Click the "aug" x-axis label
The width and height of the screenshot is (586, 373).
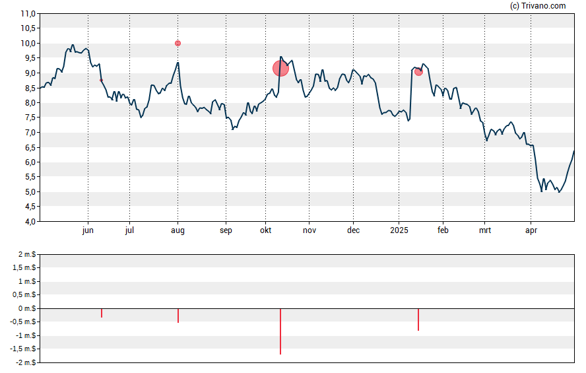(x=178, y=230)
